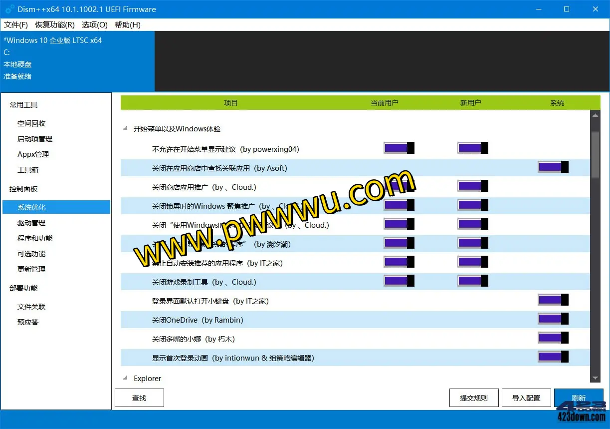Click the 查找 button
Image resolution: width=610 pixels, height=429 pixels.
[139, 398]
